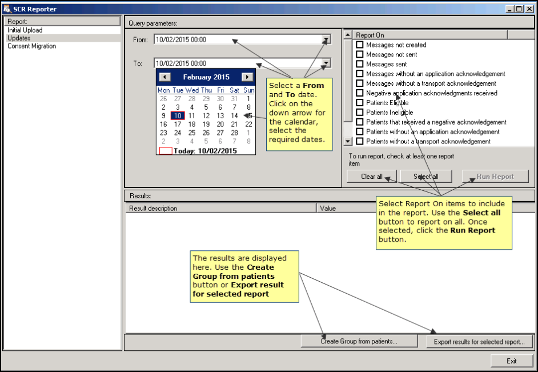The height and width of the screenshot is (372, 538).
Task: Click Create Group from patients button
Action: 359,342
